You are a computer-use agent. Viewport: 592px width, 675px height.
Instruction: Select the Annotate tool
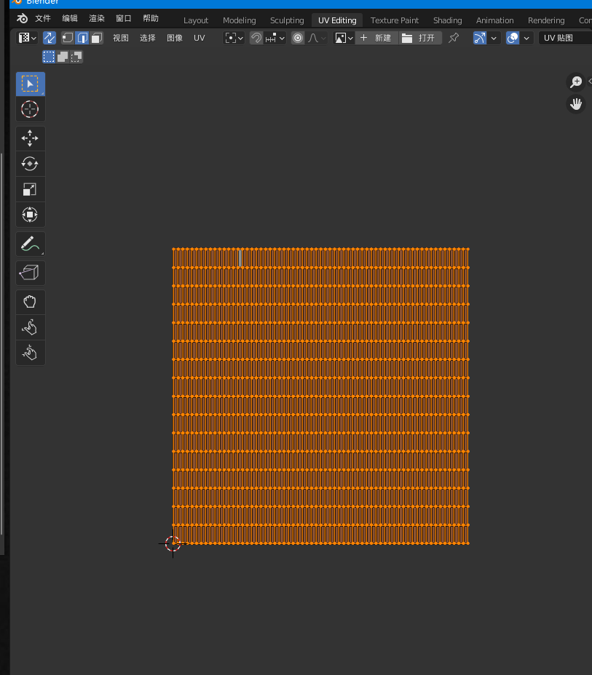pyautogui.click(x=30, y=244)
